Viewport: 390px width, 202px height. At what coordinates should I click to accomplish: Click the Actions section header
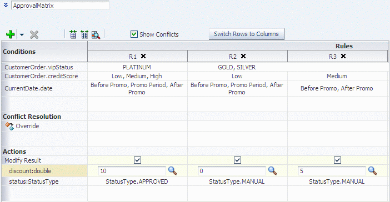[14, 151]
